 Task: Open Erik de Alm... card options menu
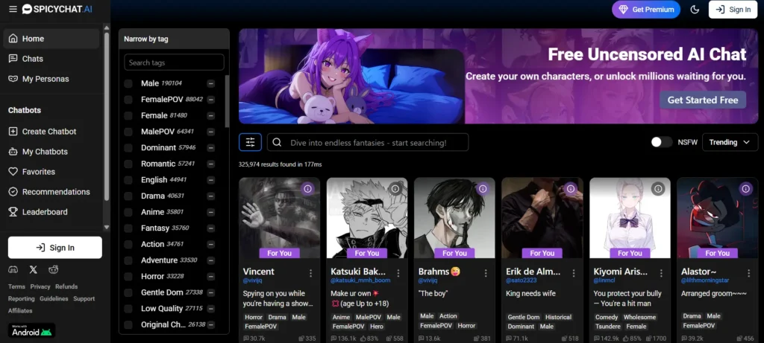(574, 273)
